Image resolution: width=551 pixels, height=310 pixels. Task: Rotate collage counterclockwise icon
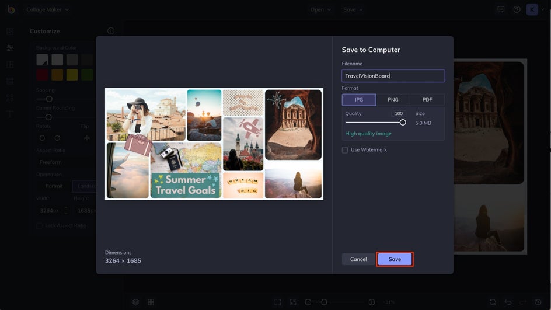(x=42, y=138)
